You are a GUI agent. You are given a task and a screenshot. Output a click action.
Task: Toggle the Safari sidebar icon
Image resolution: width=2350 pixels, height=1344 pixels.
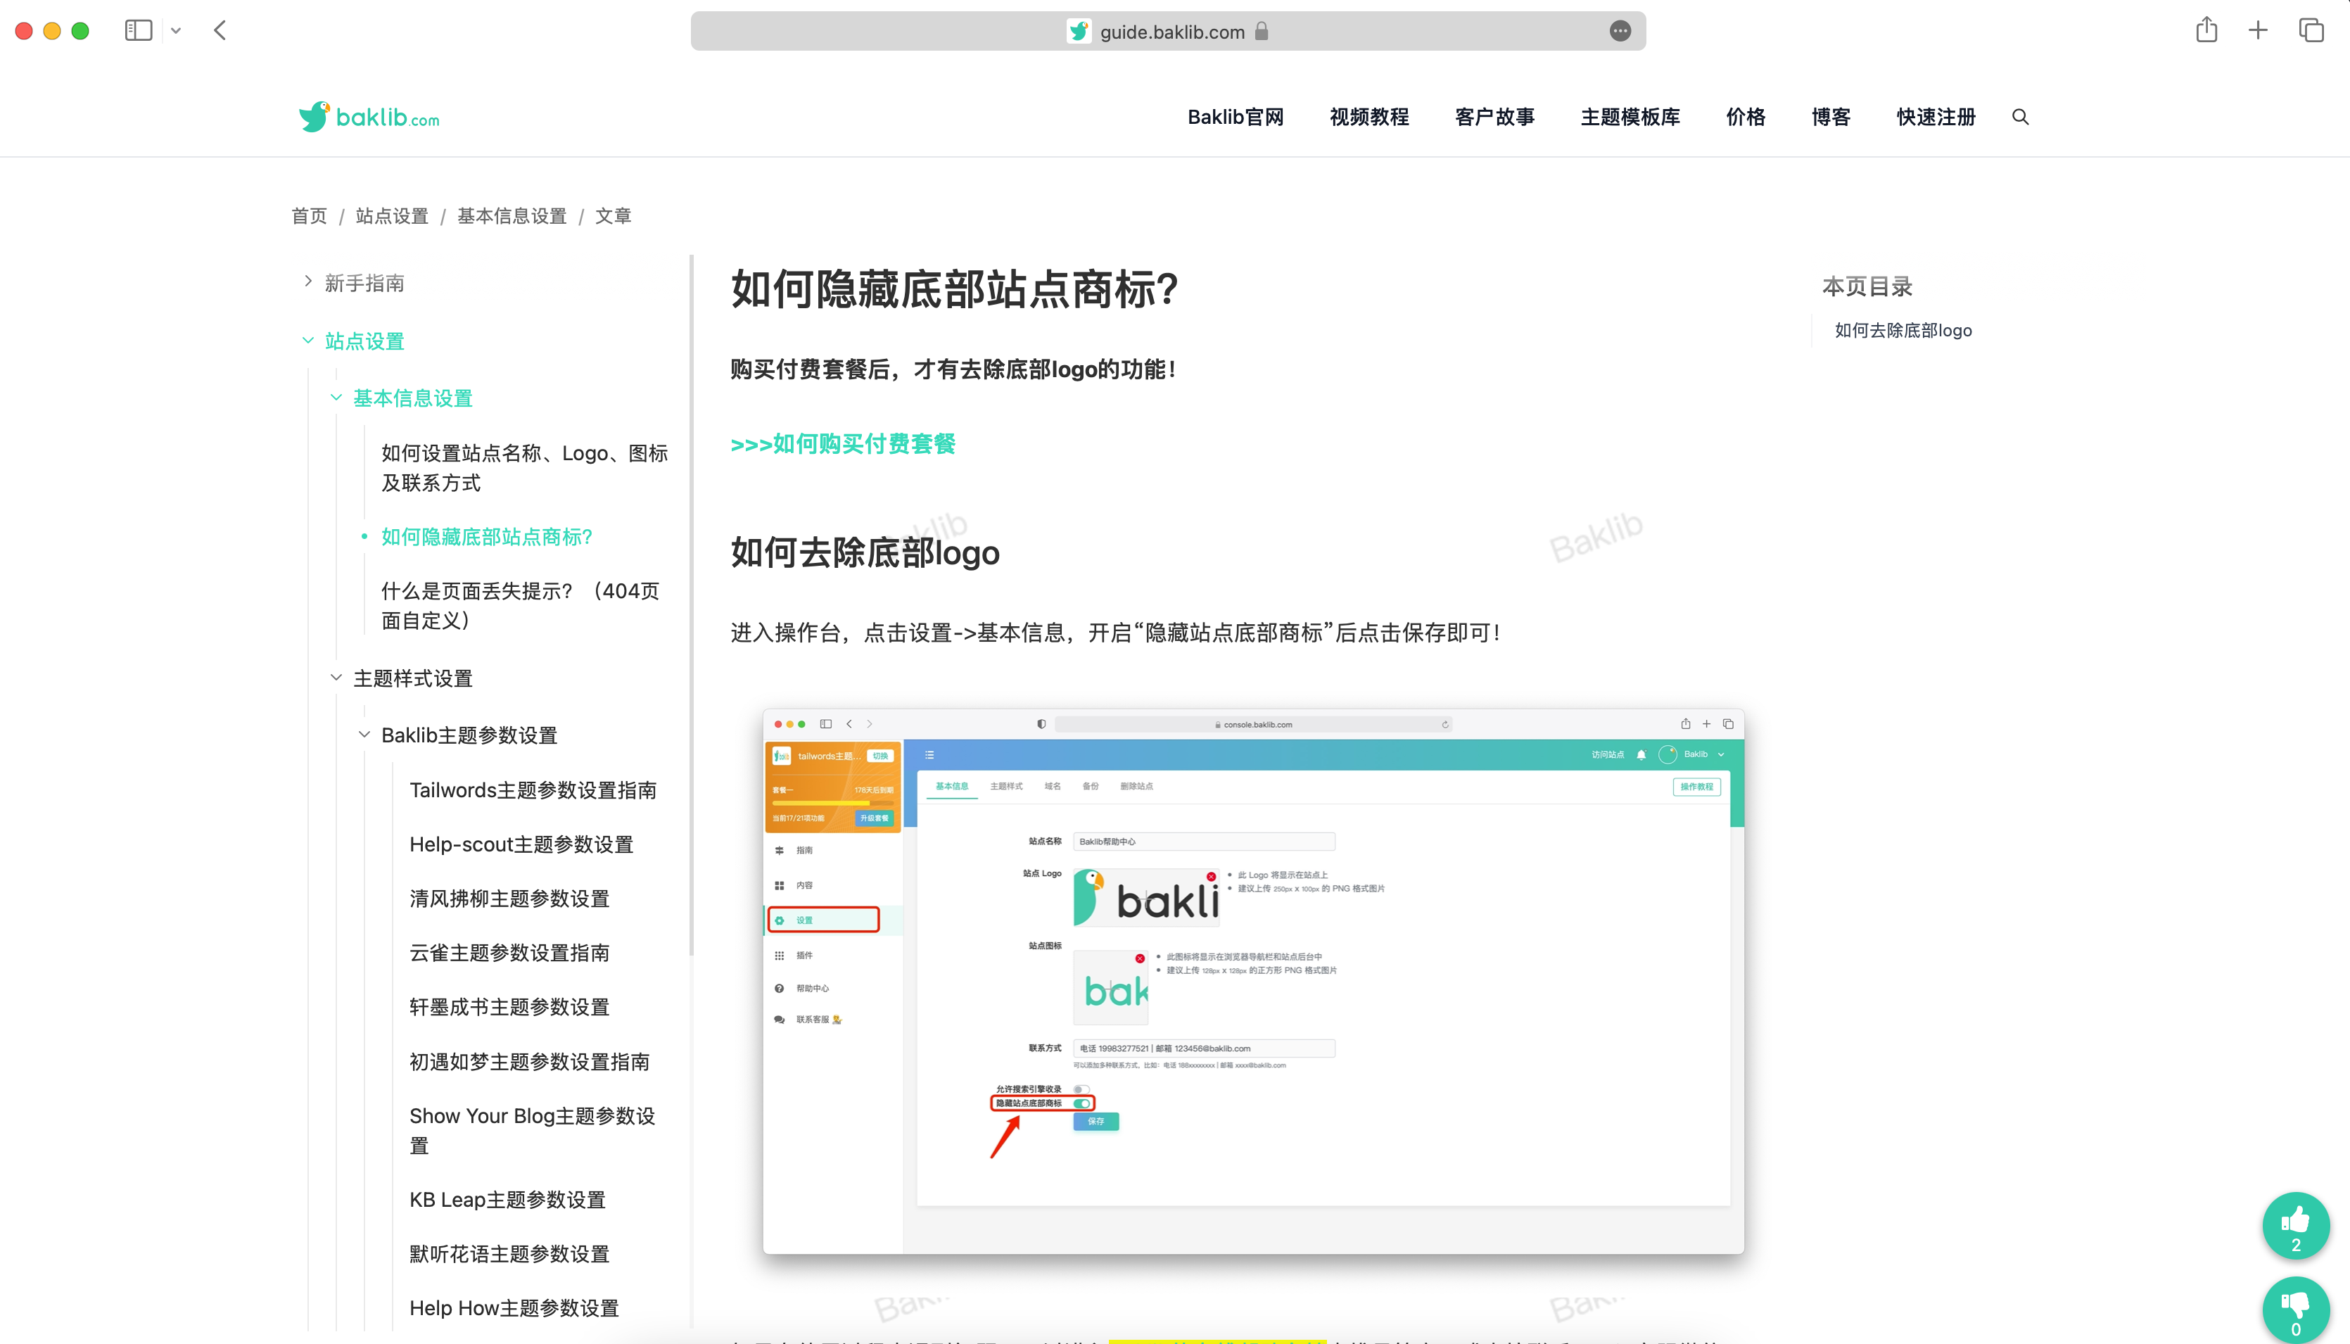tap(139, 30)
